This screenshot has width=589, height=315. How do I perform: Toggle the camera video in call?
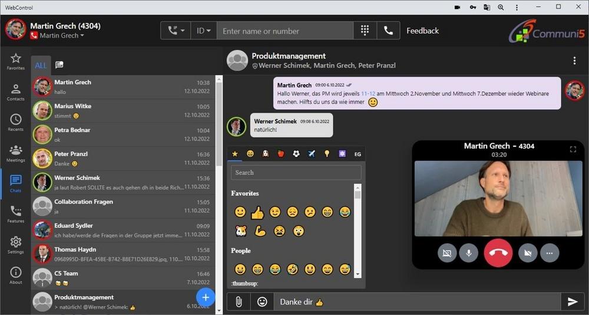[528, 253]
